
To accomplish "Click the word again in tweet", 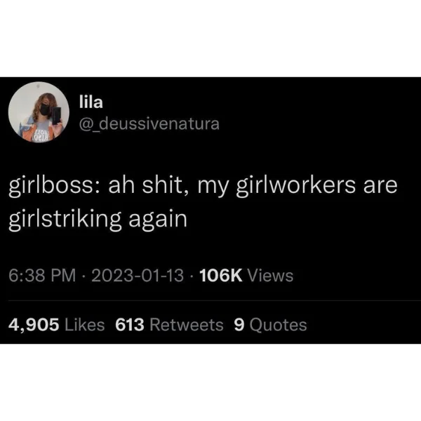I will (158, 221).
